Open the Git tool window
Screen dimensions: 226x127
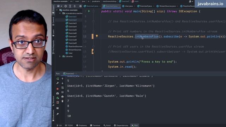pos(59,126)
